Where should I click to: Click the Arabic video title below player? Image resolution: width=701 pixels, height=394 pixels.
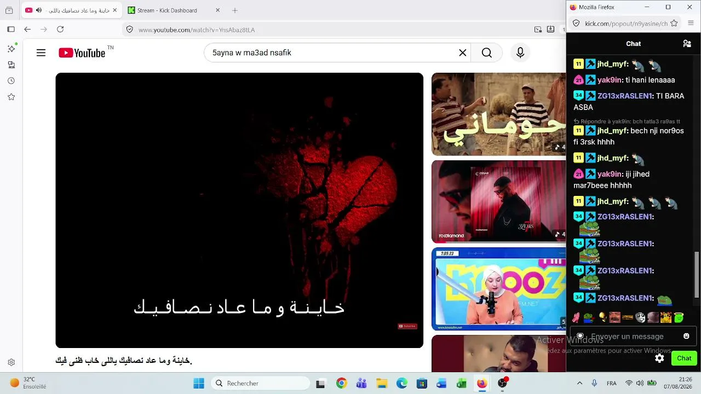(124, 361)
